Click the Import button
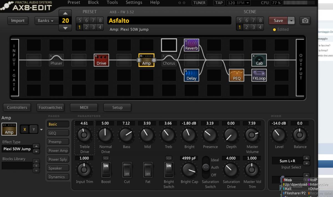 coord(18,21)
